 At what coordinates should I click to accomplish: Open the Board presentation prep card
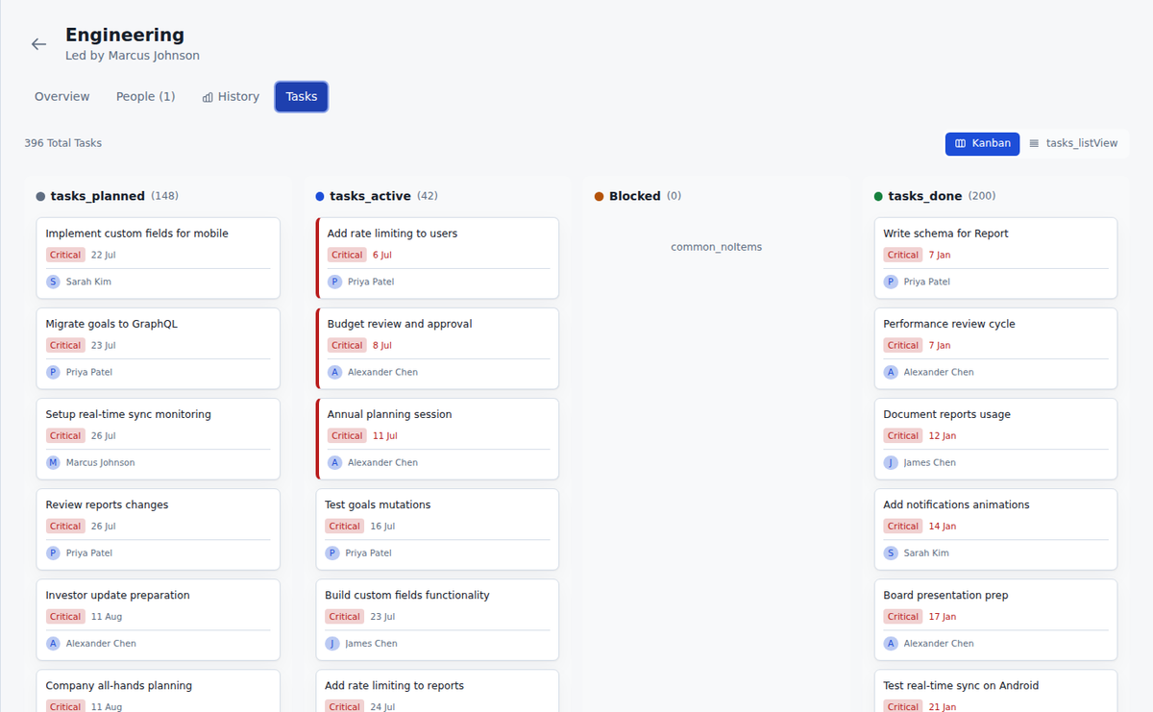(x=995, y=620)
